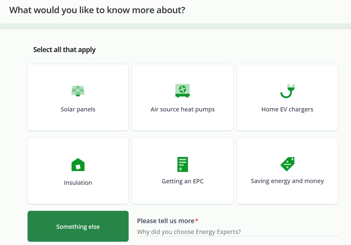The width and height of the screenshot is (351, 245).
Task: Click the EPC certificate document icon
Action: (183, 164)
